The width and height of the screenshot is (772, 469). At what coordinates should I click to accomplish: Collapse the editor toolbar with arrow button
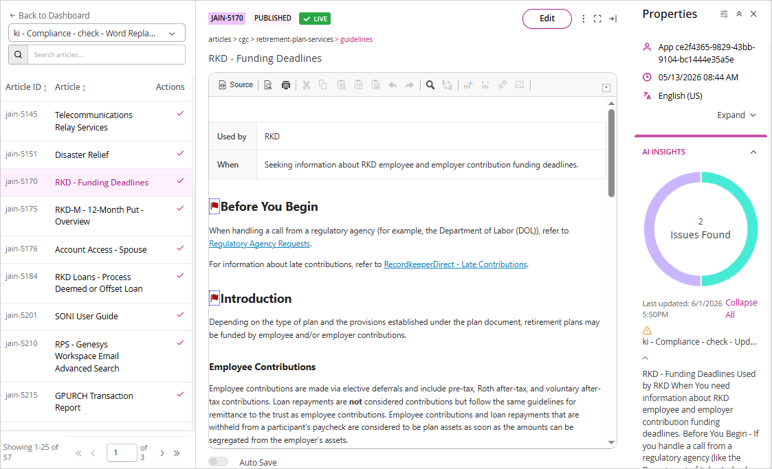[606, 87]
